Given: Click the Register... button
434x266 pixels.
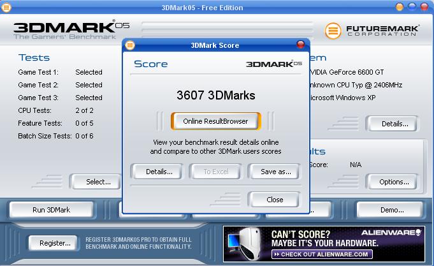Looking at the screenshot, I should tap(53, 243).
